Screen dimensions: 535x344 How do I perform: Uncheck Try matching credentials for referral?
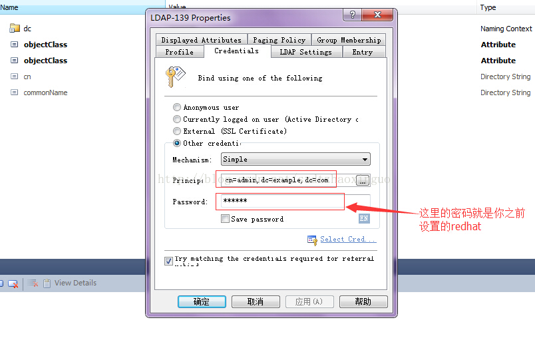click(168, 261)
